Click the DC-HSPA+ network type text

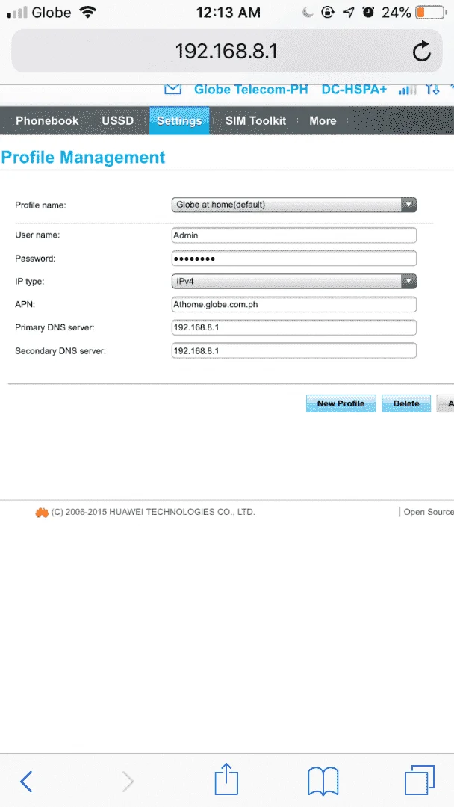[354, 90]
